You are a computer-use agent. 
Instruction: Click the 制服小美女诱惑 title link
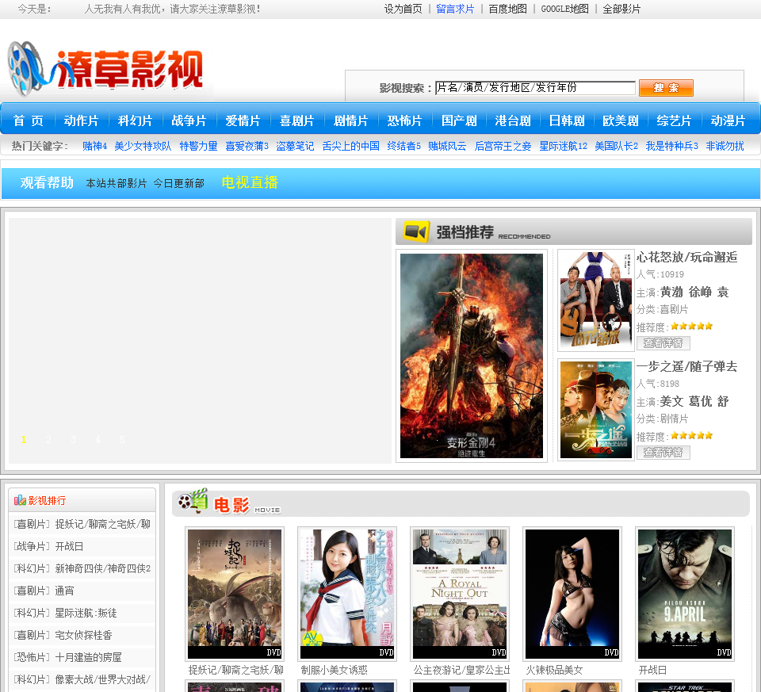(x=334, y=670)
